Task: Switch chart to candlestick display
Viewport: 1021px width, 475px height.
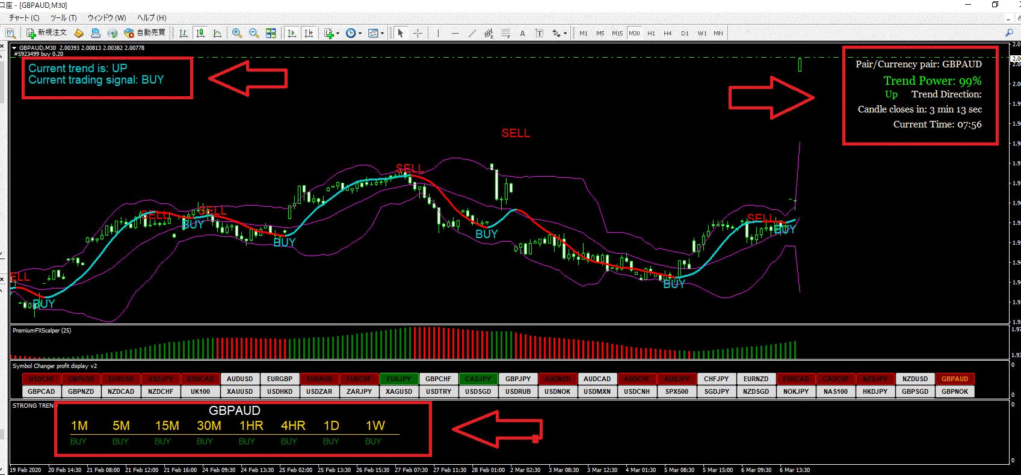Action: pos(200,33)
